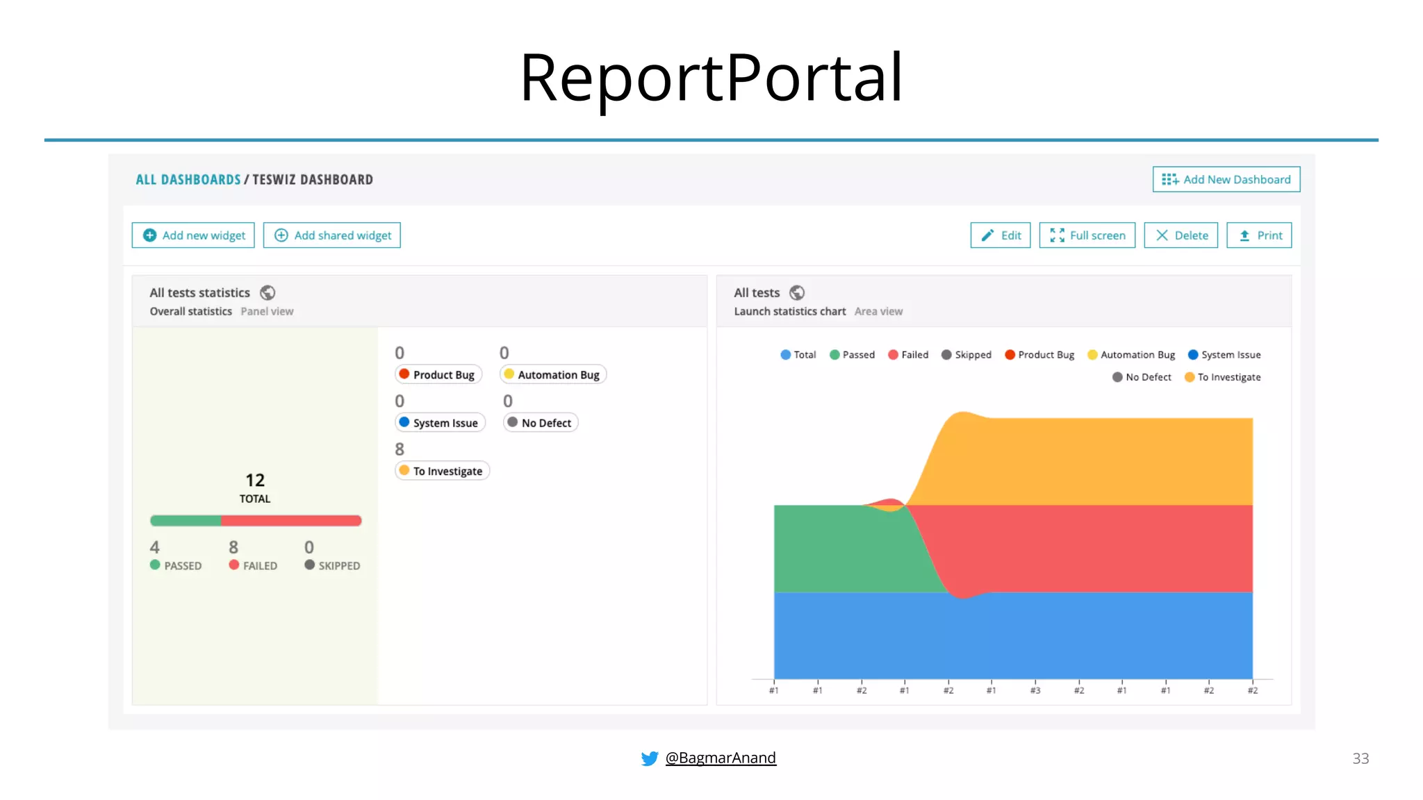
Task: Click the blue Total chart area
Action: [1013, 635]
